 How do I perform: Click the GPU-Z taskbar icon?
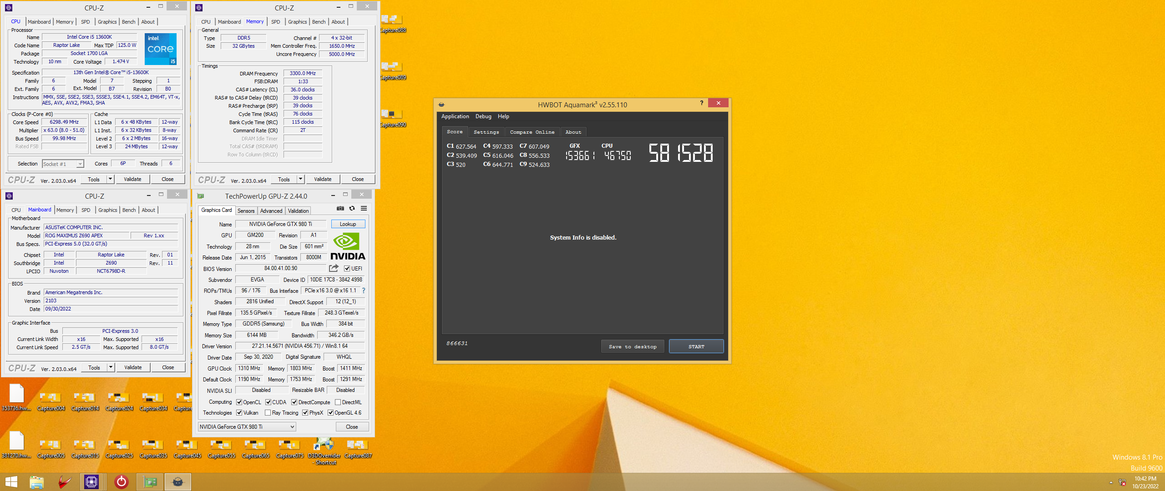pos(150,482)
